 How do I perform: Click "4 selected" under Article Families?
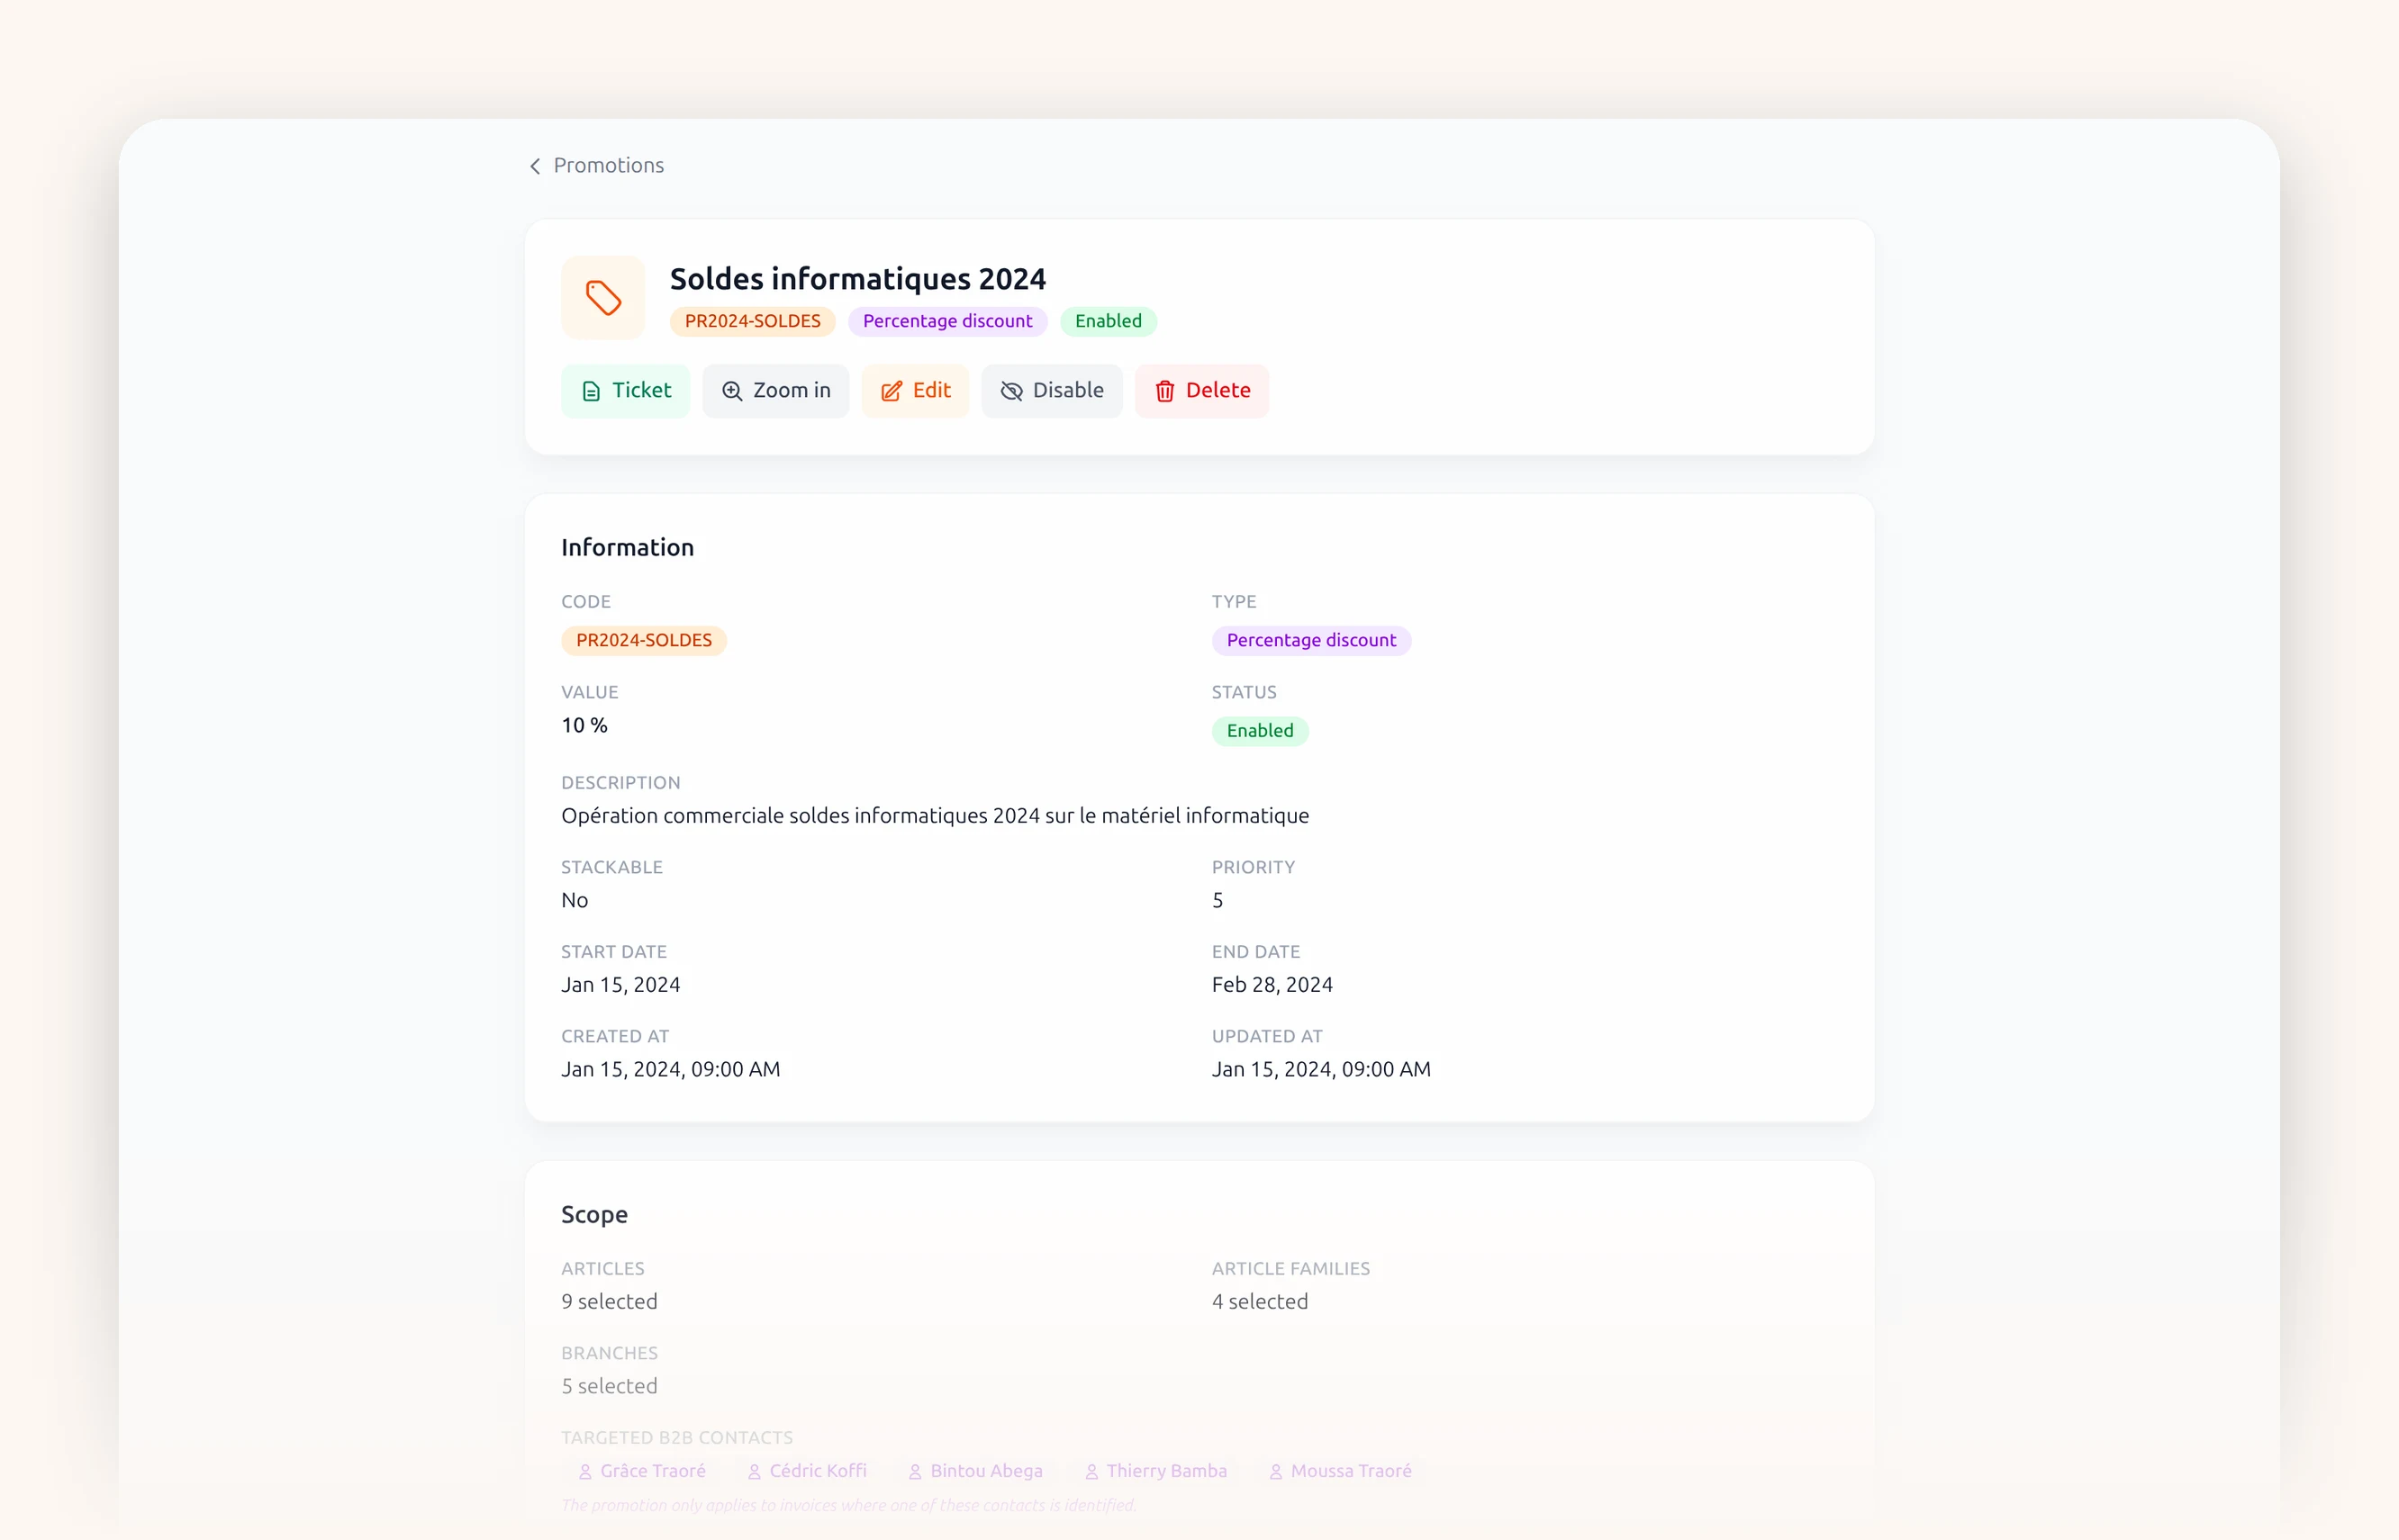tap(1260, 1301)
